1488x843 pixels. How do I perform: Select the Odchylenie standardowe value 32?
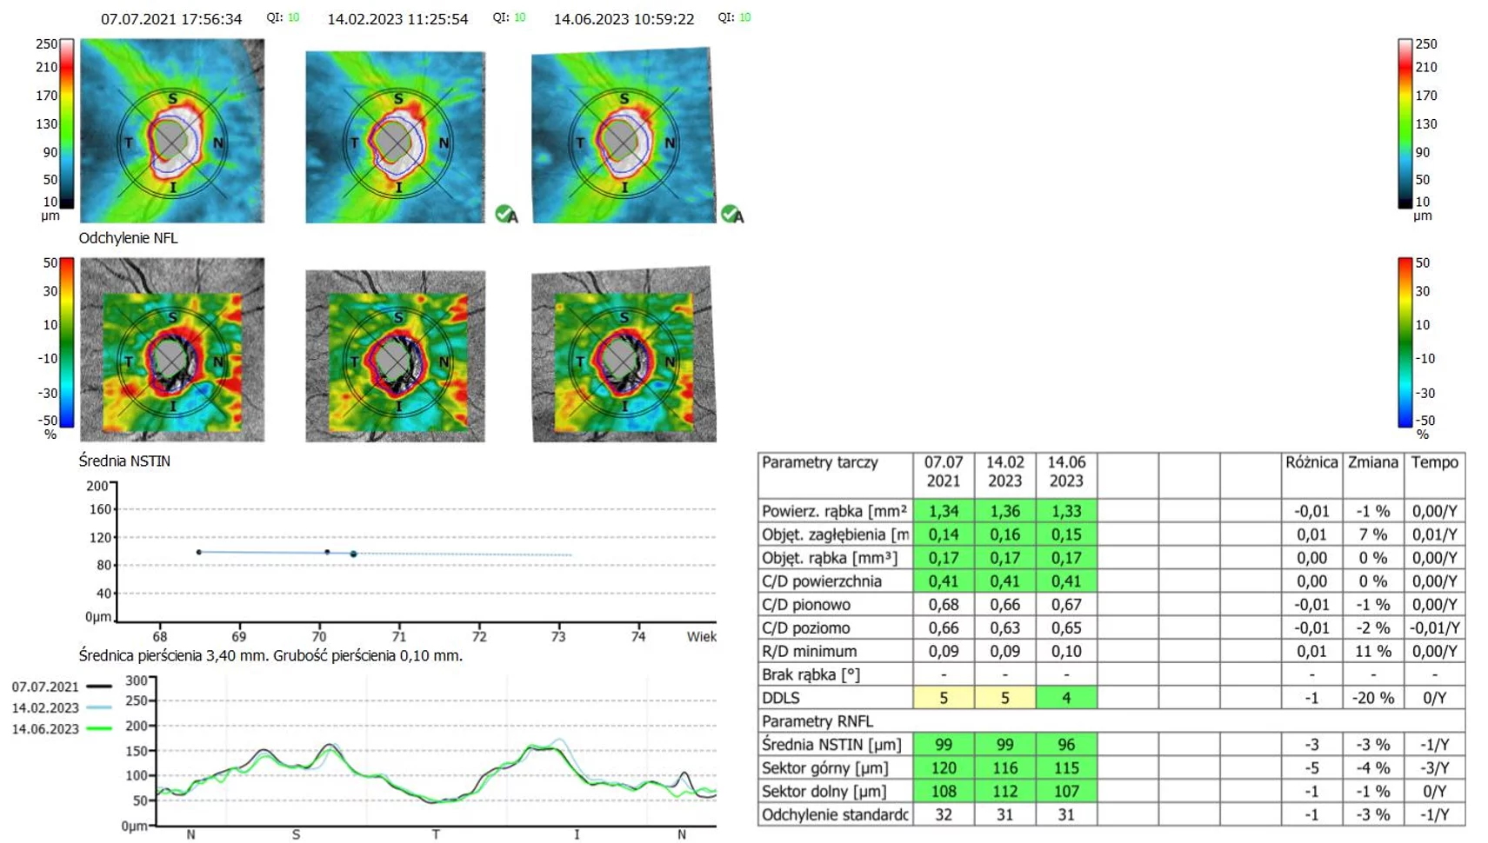[944, 815]
